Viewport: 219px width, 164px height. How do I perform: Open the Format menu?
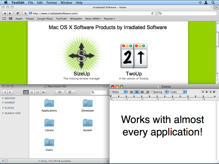52,2
